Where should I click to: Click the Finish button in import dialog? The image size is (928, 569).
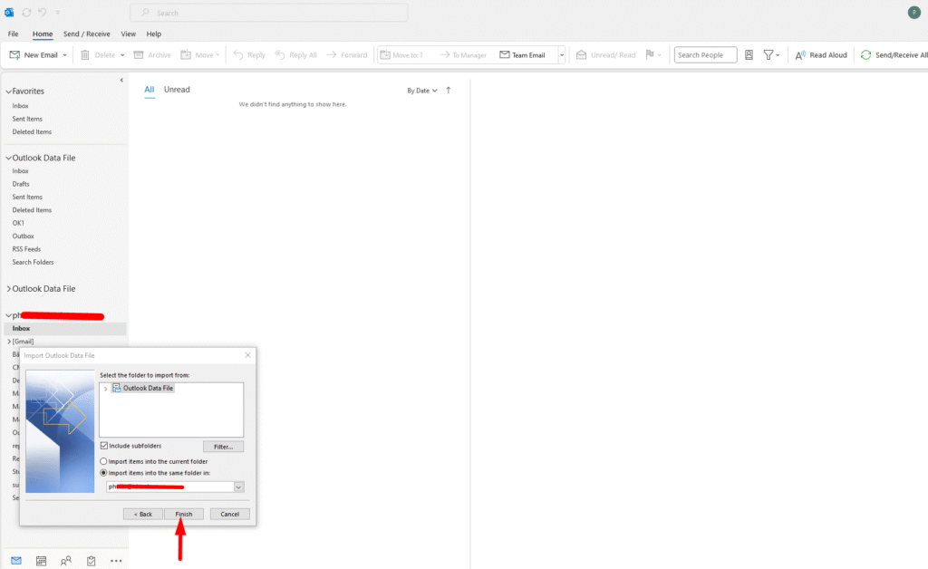click(184, 514)
